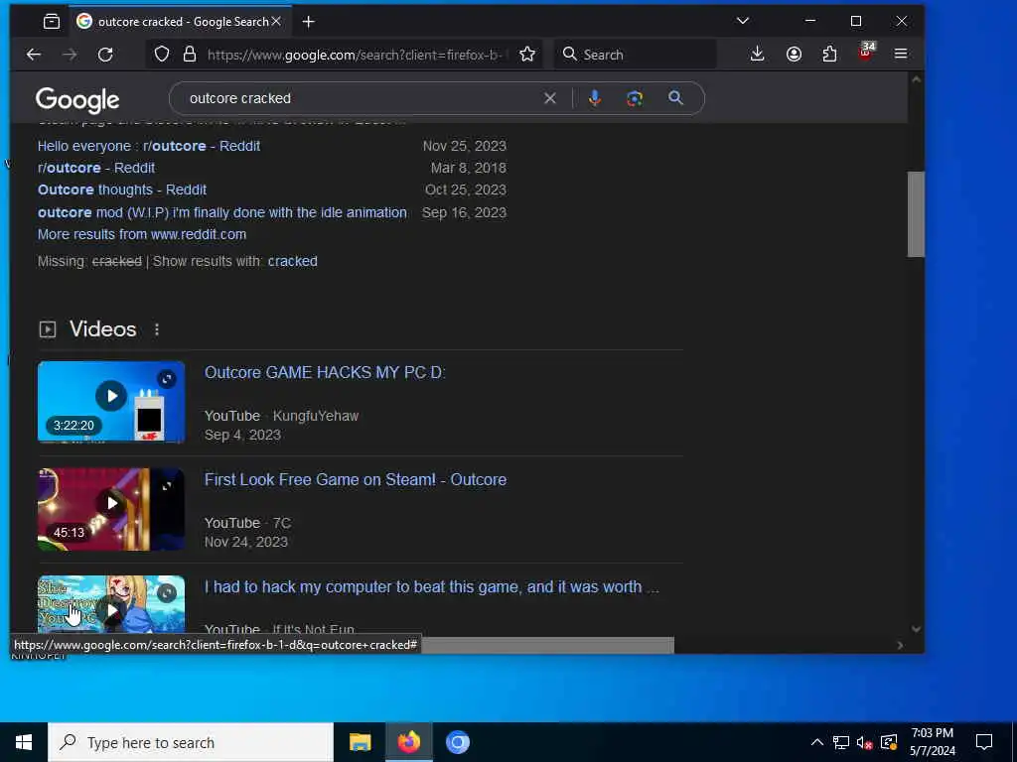Open Google Lens image search
This screenshot has height=762, width=1017.
635,98
